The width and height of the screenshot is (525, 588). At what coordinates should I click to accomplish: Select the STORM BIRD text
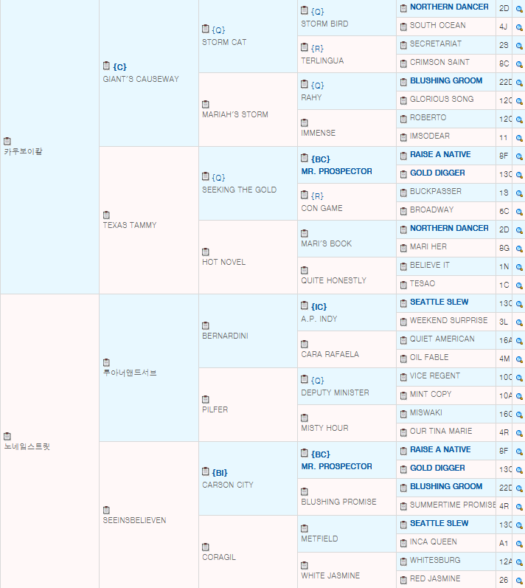(x=324, y=24)
